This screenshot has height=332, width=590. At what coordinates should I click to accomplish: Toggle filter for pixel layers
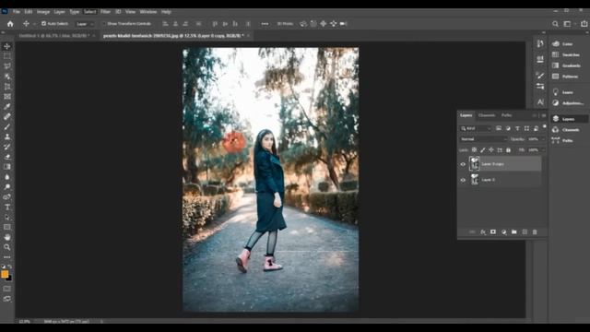point(499,128)
